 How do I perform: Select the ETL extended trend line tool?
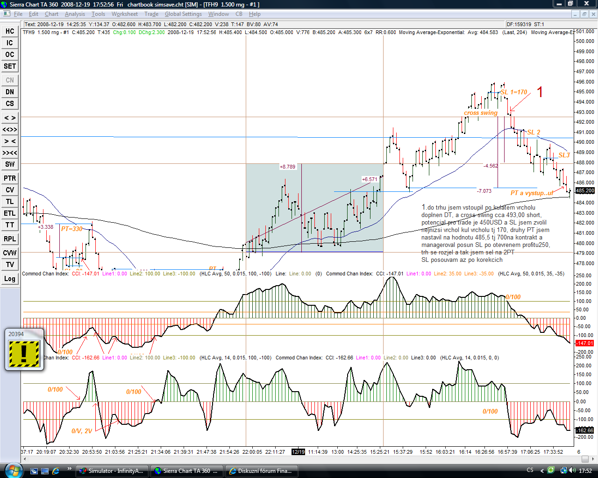pyautogui.click(x=10, y=213)
